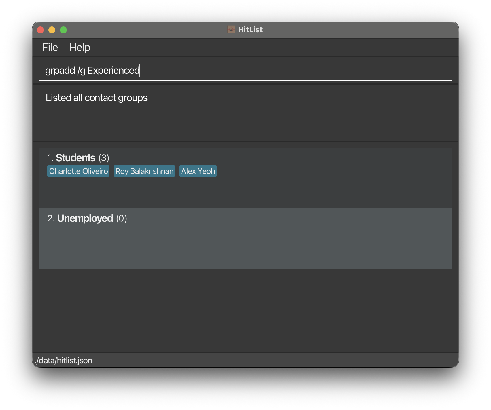Click the HitList app icon in title bar
Image resolution: width=491 pixels, height=410 pixels.
click(x=231, y=29)
